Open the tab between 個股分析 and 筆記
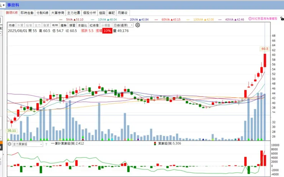Image resolution: width=284 pixels, height=177 pixels. pos(102,13)
